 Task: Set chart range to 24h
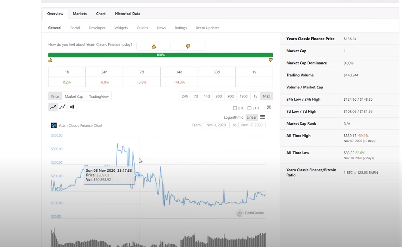coord(185,96)
